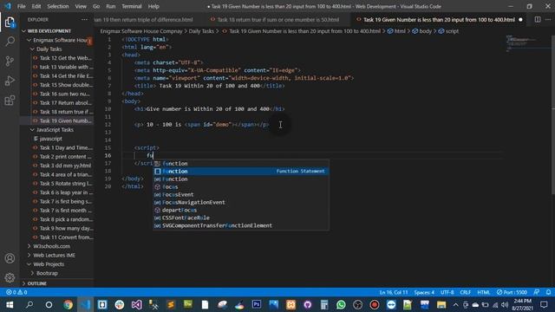The image size is (555, 312).
Task: Click body in the breadcrumb path
Action: (x=425, y=31)
